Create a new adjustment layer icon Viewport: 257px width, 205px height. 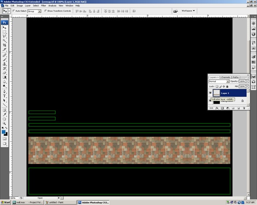pos(228,108)
